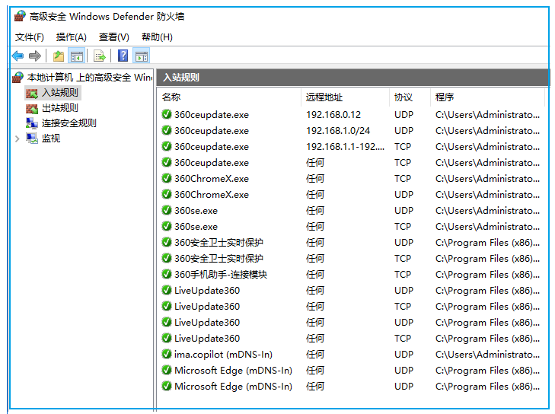Click the 监视 monitor tree icon
Image resolution: width=555 pixels, height=414 pixels.
31,139
